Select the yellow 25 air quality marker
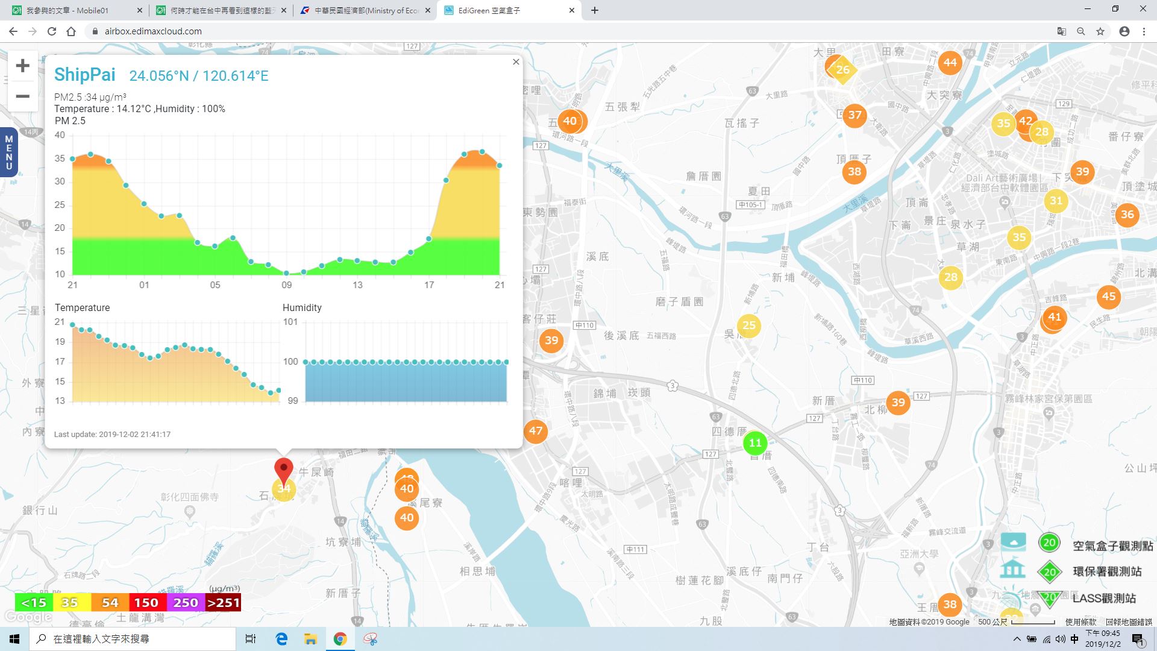 coord(749,325)
